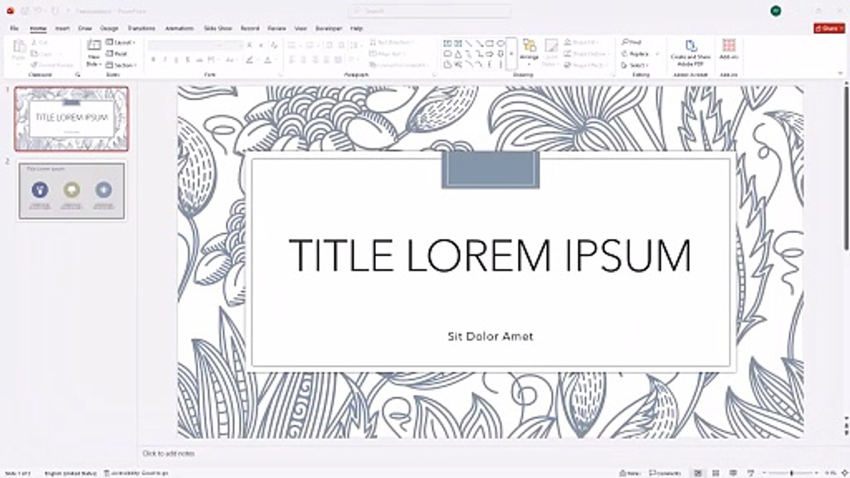The height and width of the screenshot is (478, 850).
Task: Select slide 1 thumbnail
Action: [x=72, y=118]
